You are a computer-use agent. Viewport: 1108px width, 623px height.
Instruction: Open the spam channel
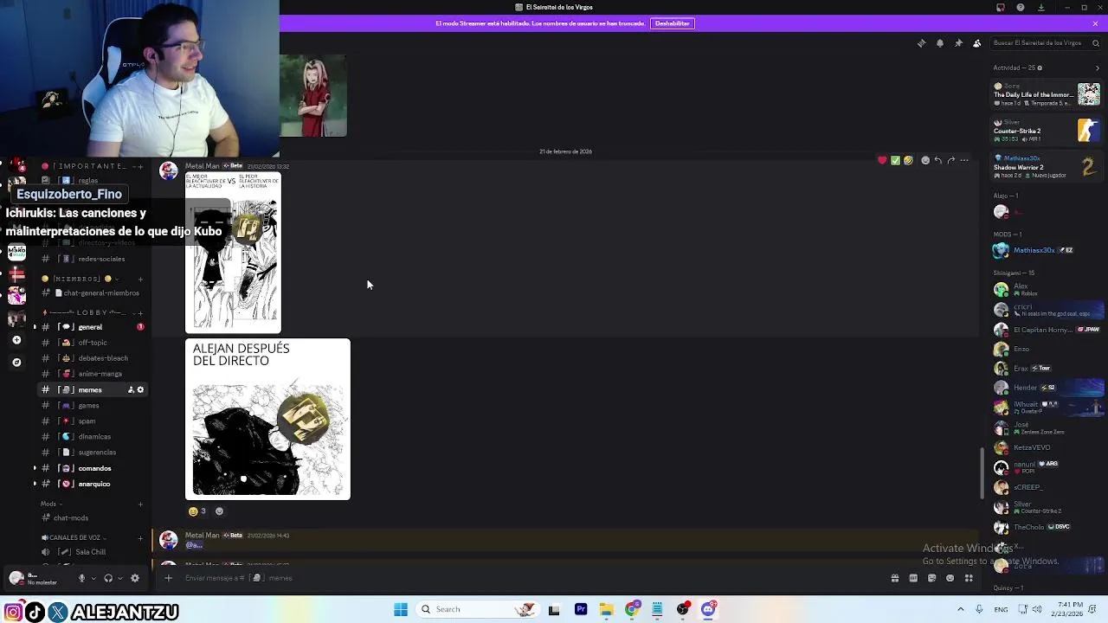(x=92, y=421)
